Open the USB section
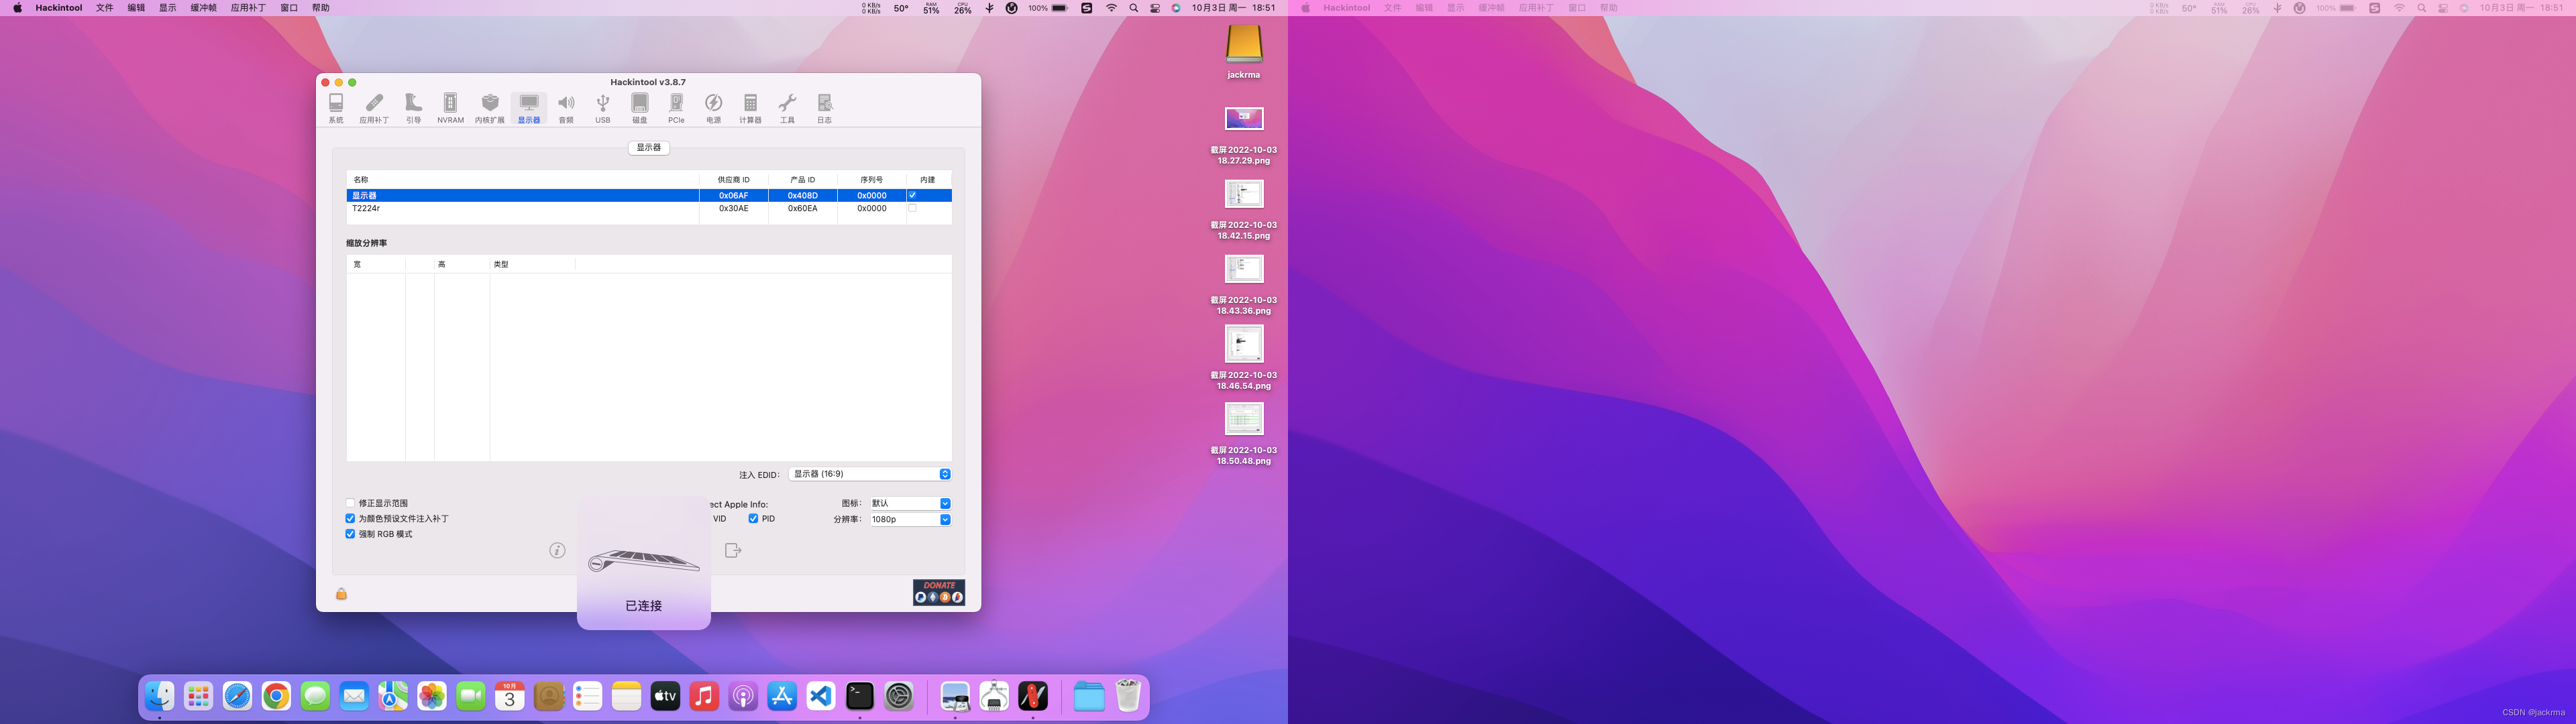 [x=603, y=108]
